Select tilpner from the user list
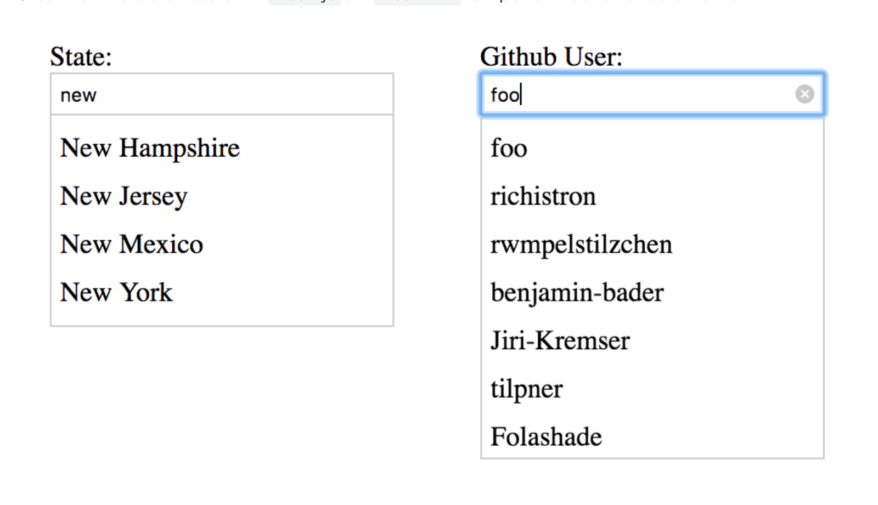Screen dimensions: 878x505 tap(526, 389)
